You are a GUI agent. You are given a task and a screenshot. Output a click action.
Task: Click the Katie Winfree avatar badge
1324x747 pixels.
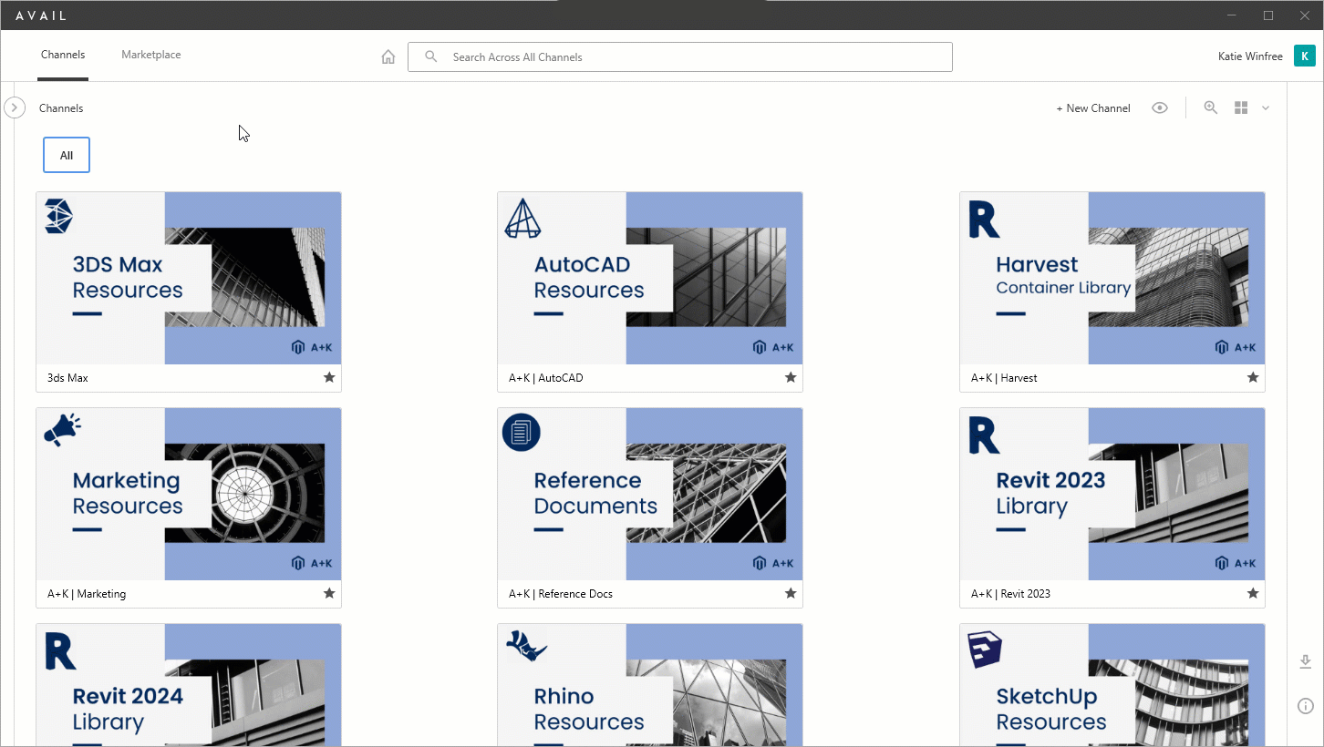pos(1304,56)
